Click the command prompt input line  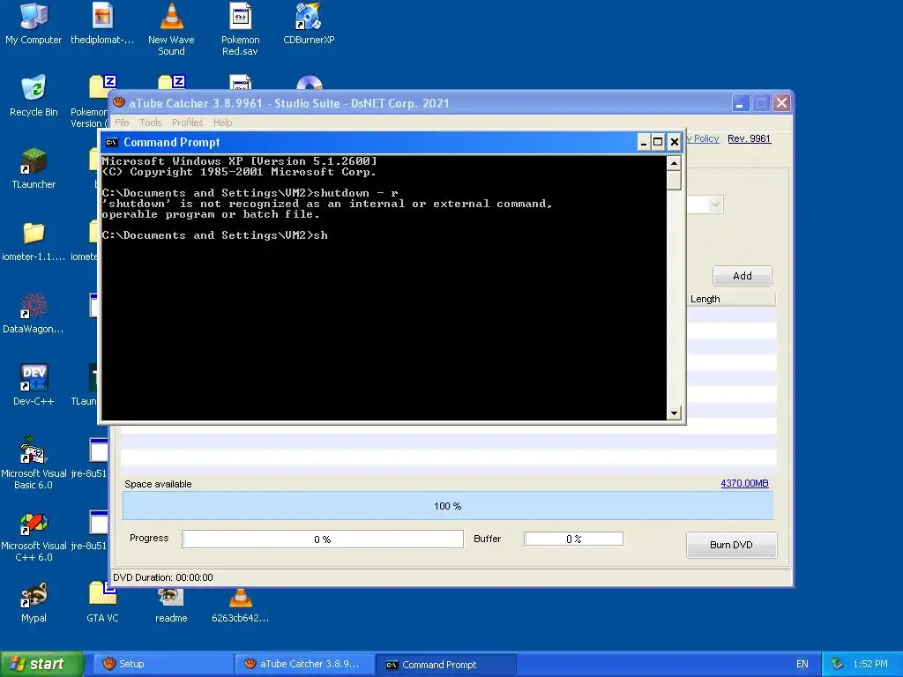pyautogui.click(x=215, y=234)
